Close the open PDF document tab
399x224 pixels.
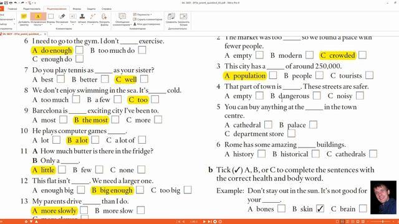(45, 34)
